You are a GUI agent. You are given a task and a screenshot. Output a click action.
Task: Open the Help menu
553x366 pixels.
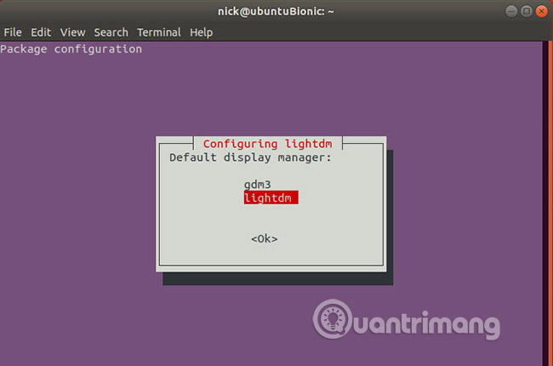click(x=202, y=33)
